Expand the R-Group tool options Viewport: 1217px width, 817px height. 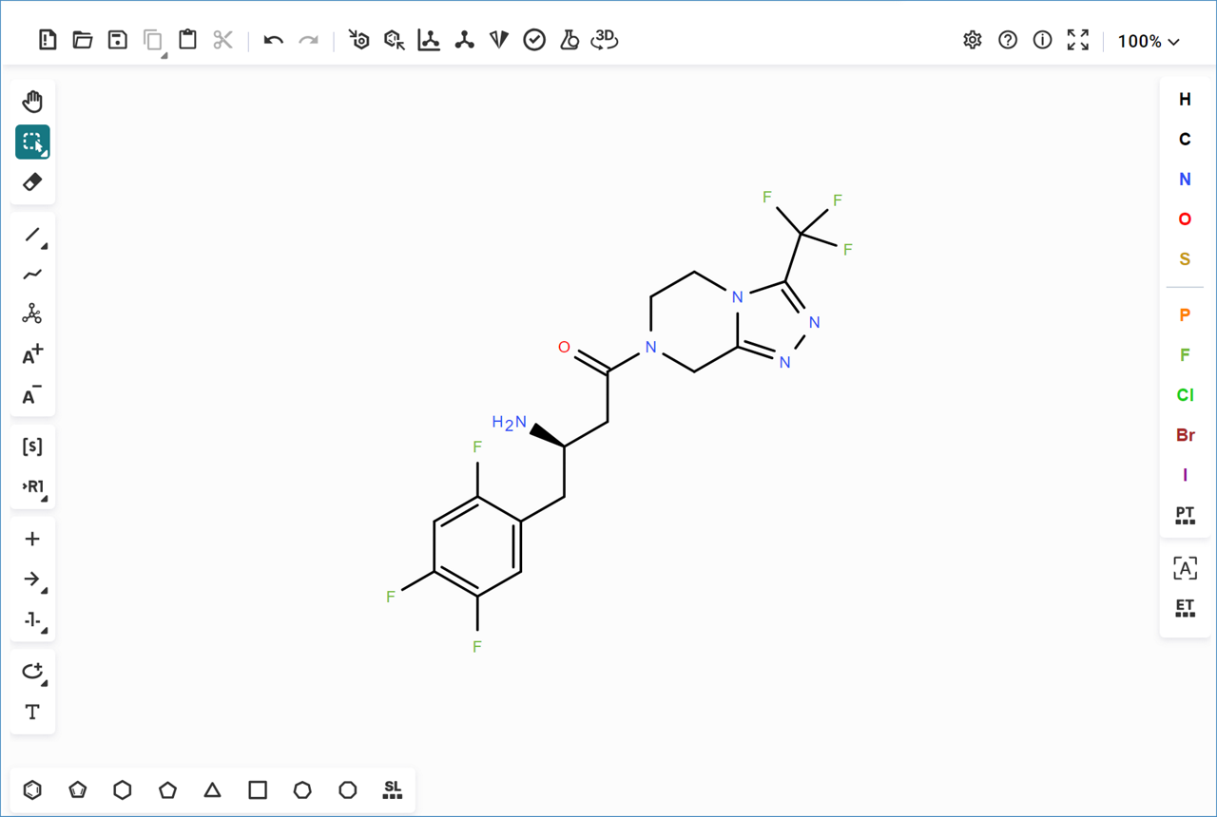pos(34,487)
